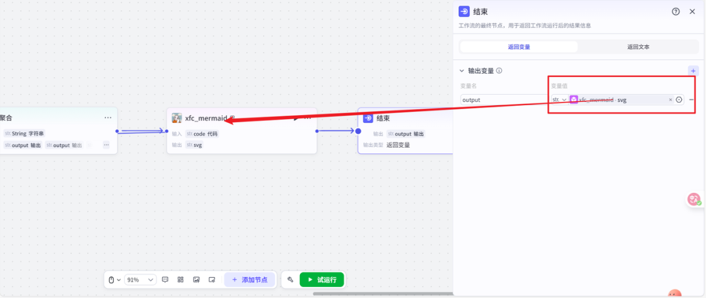This screenshot has height=298, width=706.
Task: Start the workflow with 试运行
Action: tap(322, 280)
